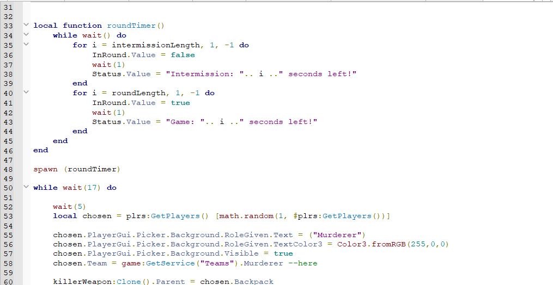Click the wait(5) call on line 52
The width and height of the screenshot is (553, 285).
tap(70, 207)
